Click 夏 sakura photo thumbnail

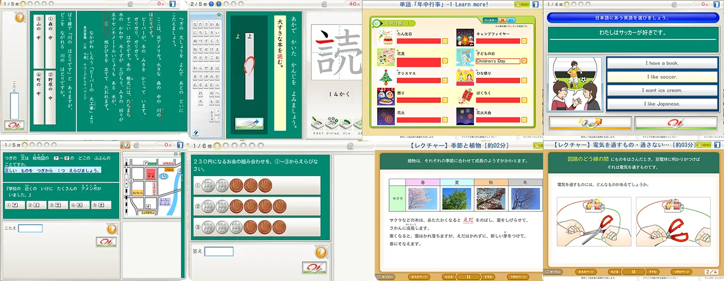tap(457, 199)
